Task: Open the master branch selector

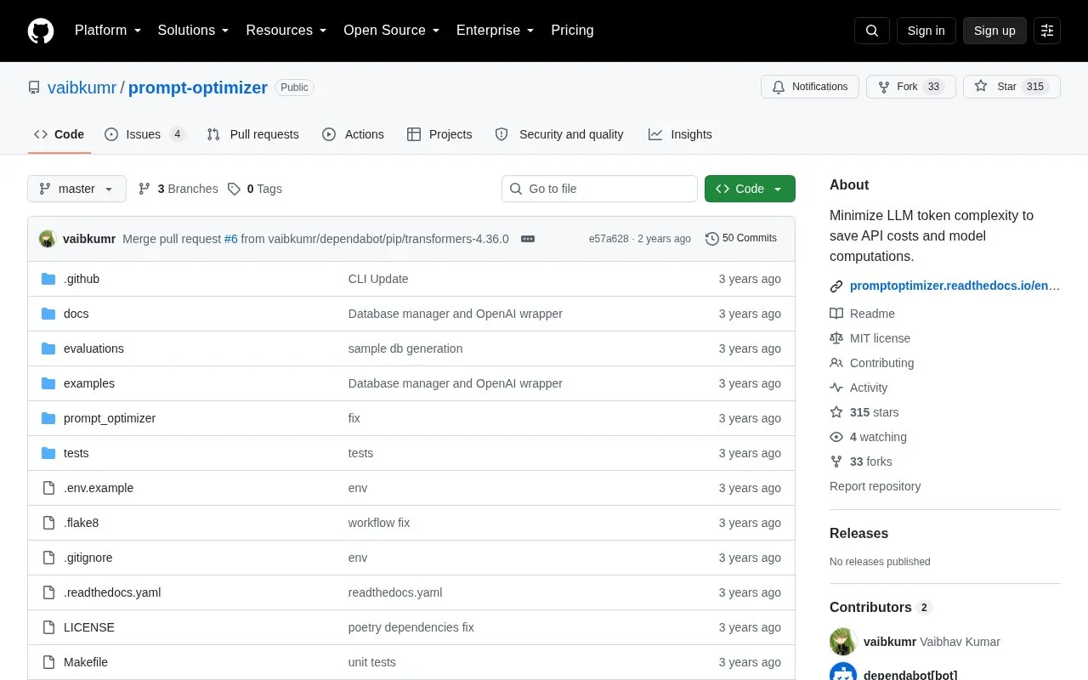Action: (76, 189)
